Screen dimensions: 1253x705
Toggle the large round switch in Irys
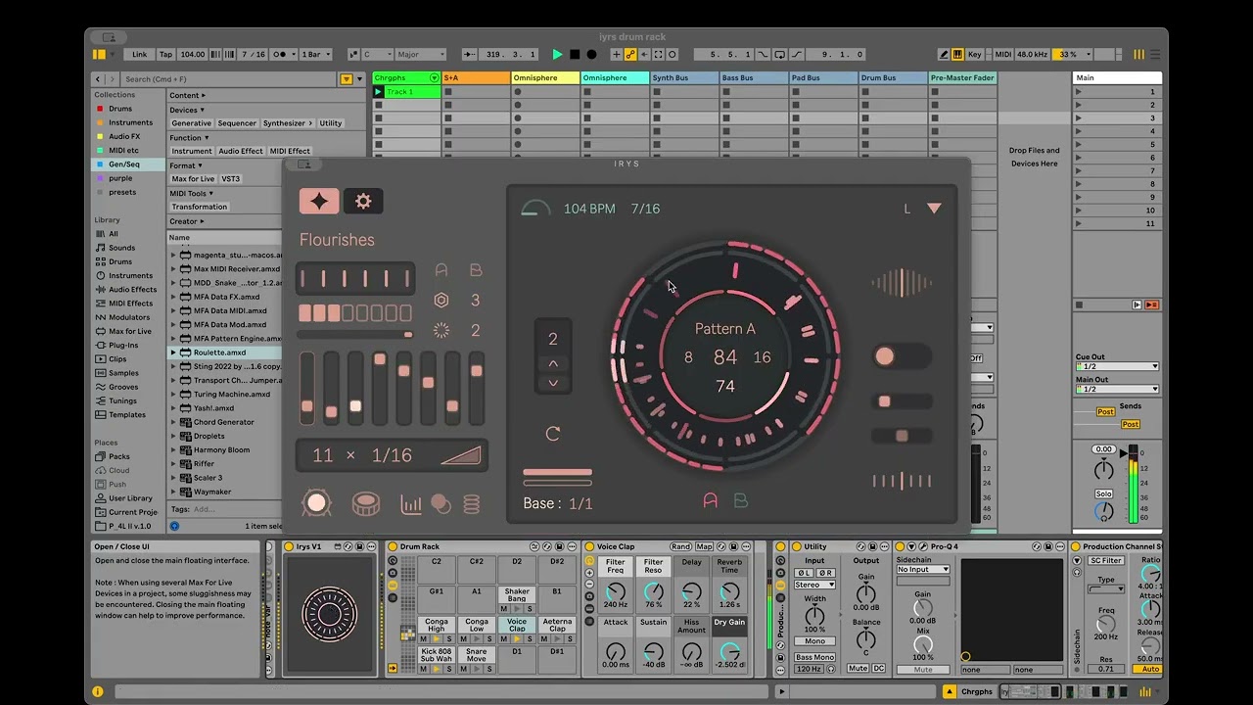point(902,356)
